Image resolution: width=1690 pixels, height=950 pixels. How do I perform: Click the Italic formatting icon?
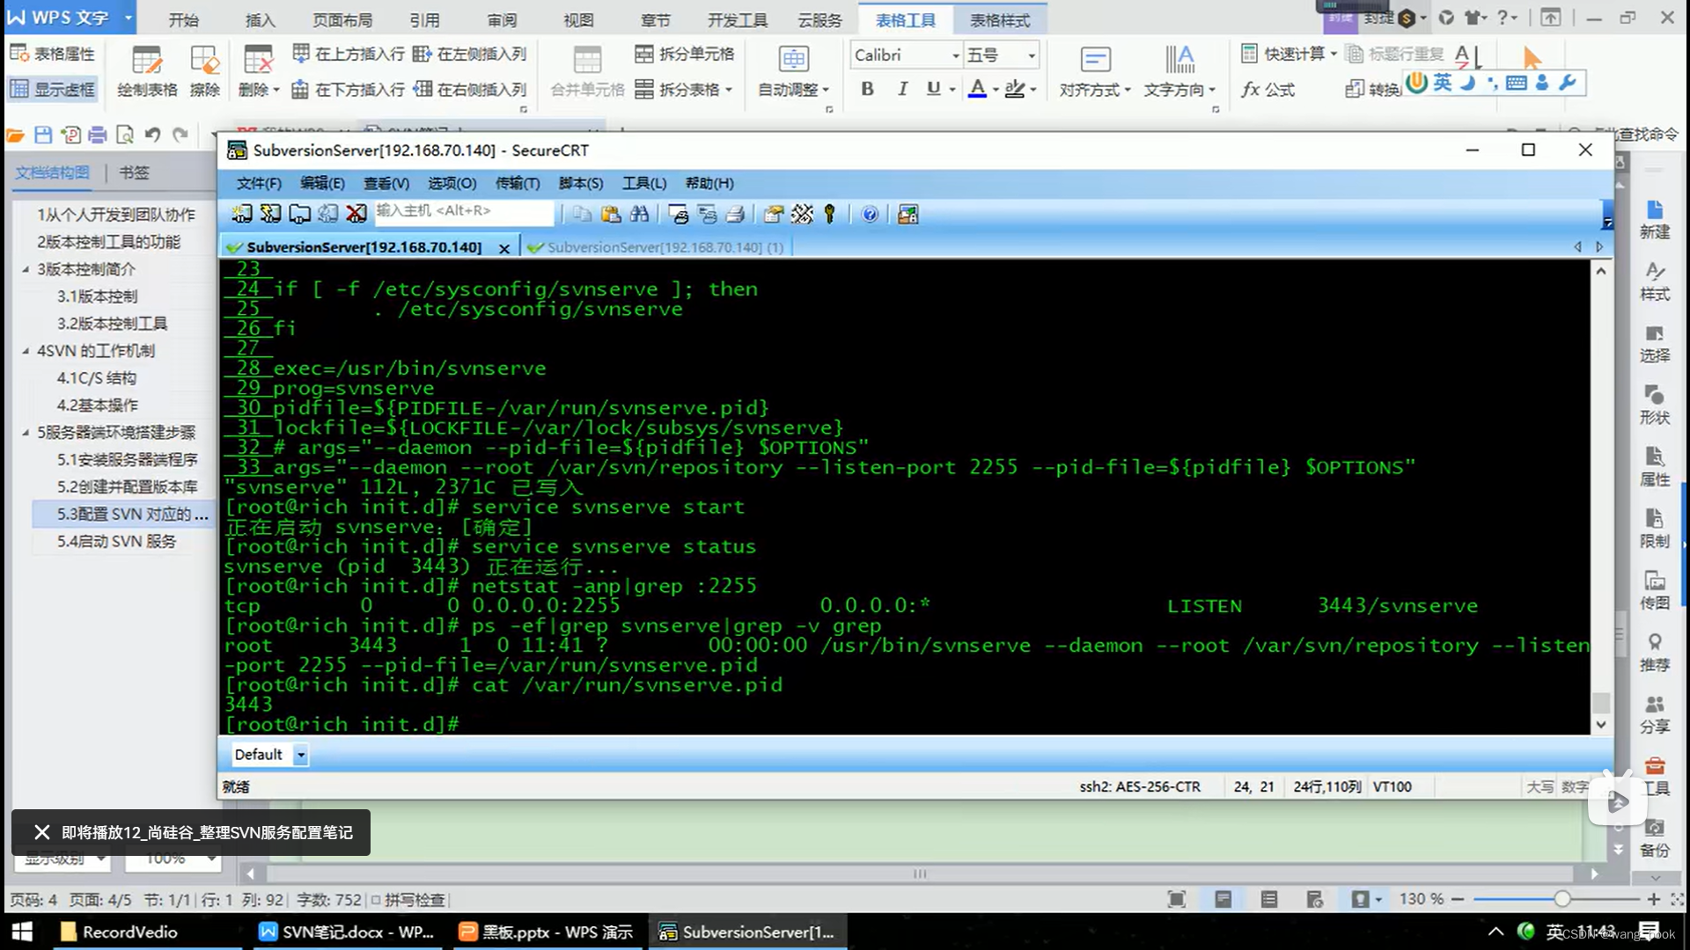tap(902, 89)
